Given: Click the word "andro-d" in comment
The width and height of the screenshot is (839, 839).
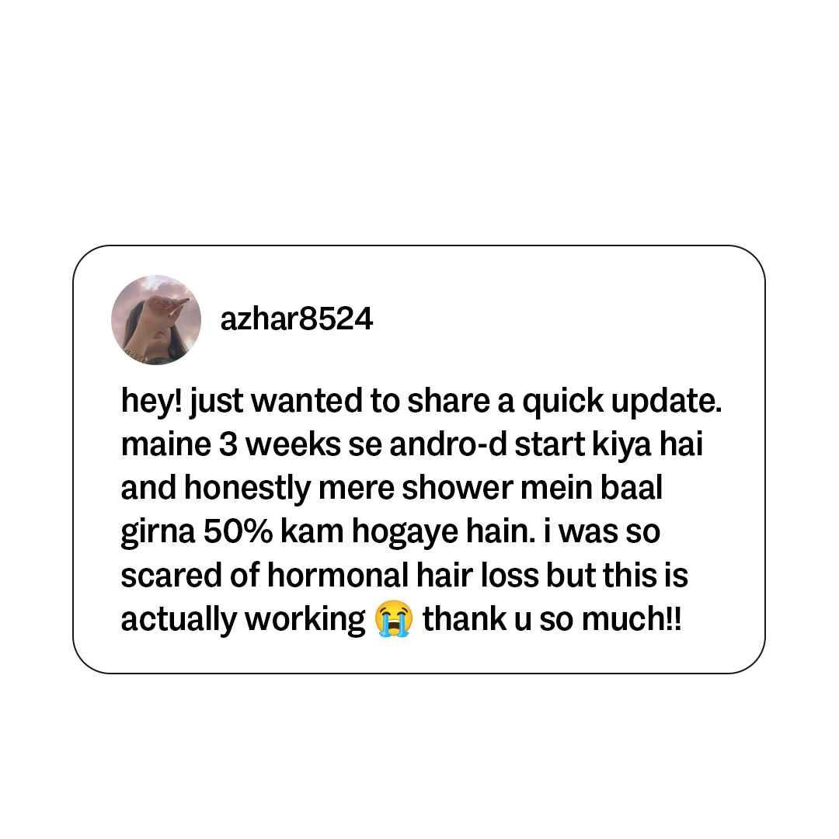Looking at the screenshot, I should (448, 444).
